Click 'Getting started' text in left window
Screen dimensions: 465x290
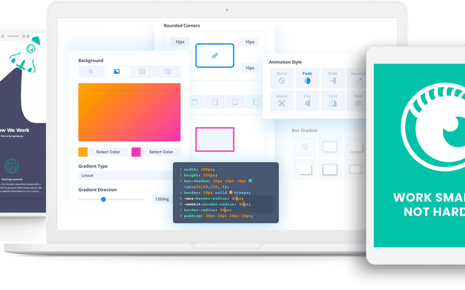(12, 179)
